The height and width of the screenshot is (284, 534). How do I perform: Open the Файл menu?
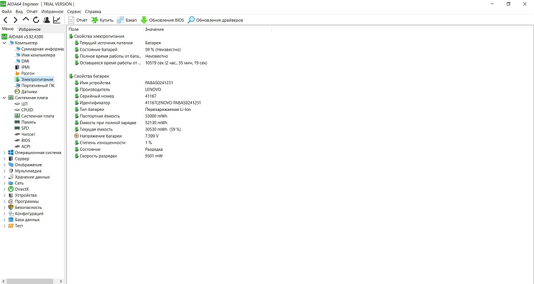(x=6, y=12)
